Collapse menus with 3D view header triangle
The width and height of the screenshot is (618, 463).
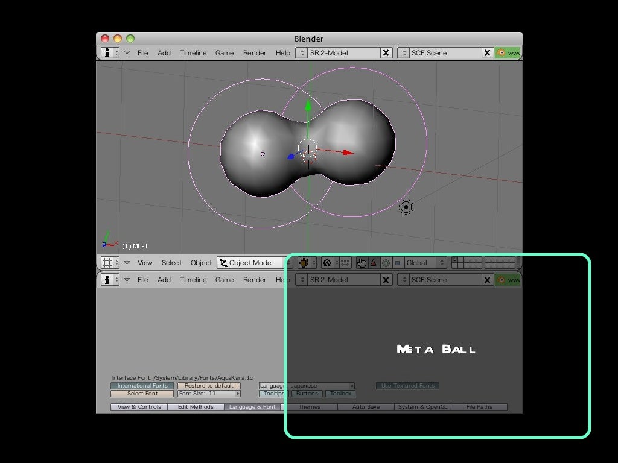click(127, 263)
